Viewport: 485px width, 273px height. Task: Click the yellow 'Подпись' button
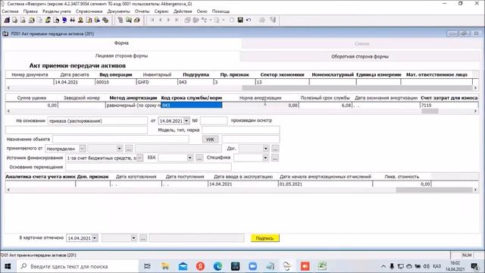coord(265,238)
